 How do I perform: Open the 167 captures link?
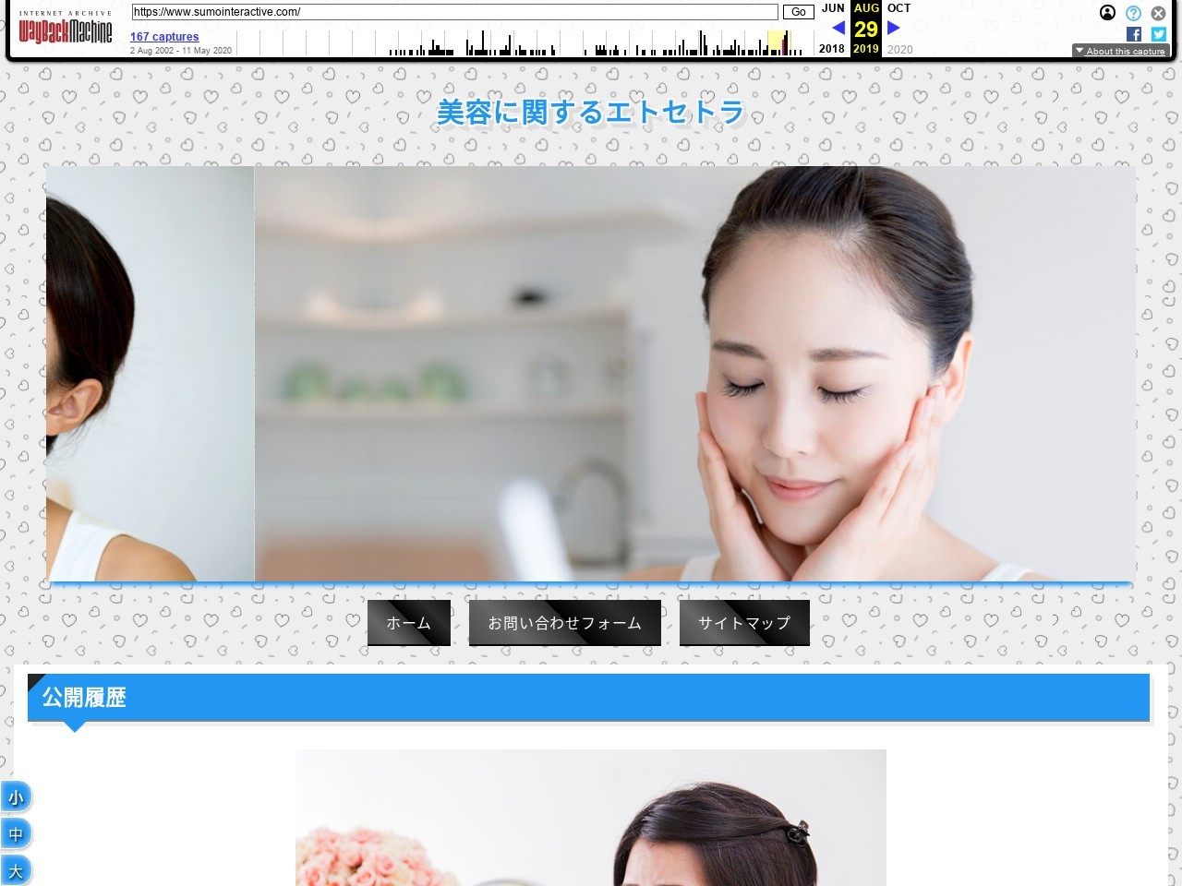tap(163, 36)
